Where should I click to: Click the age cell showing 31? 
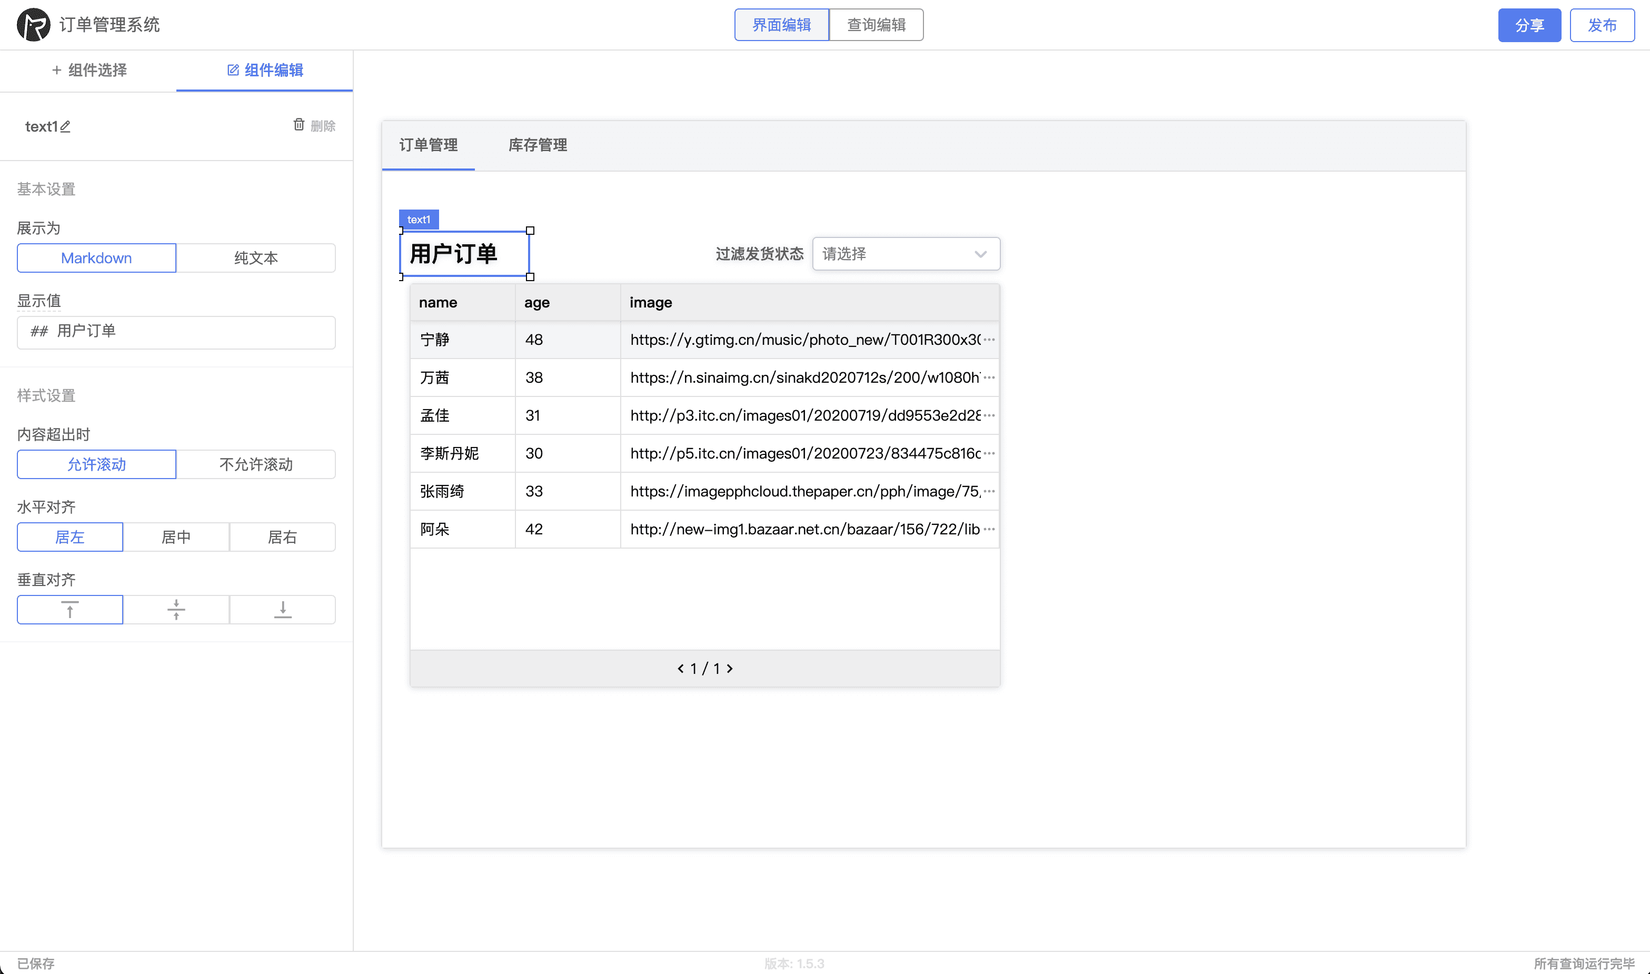[569, 415]
